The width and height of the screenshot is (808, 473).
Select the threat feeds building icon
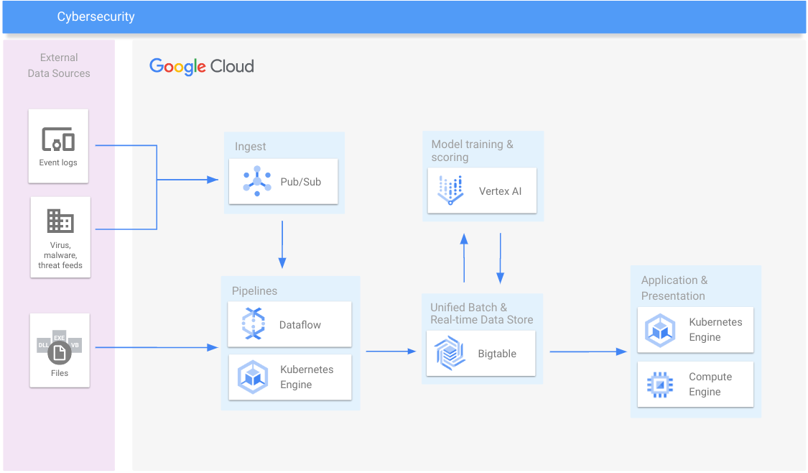(60, 221)
